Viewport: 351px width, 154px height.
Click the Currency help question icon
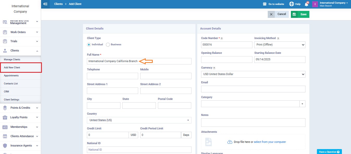(214, 68)
